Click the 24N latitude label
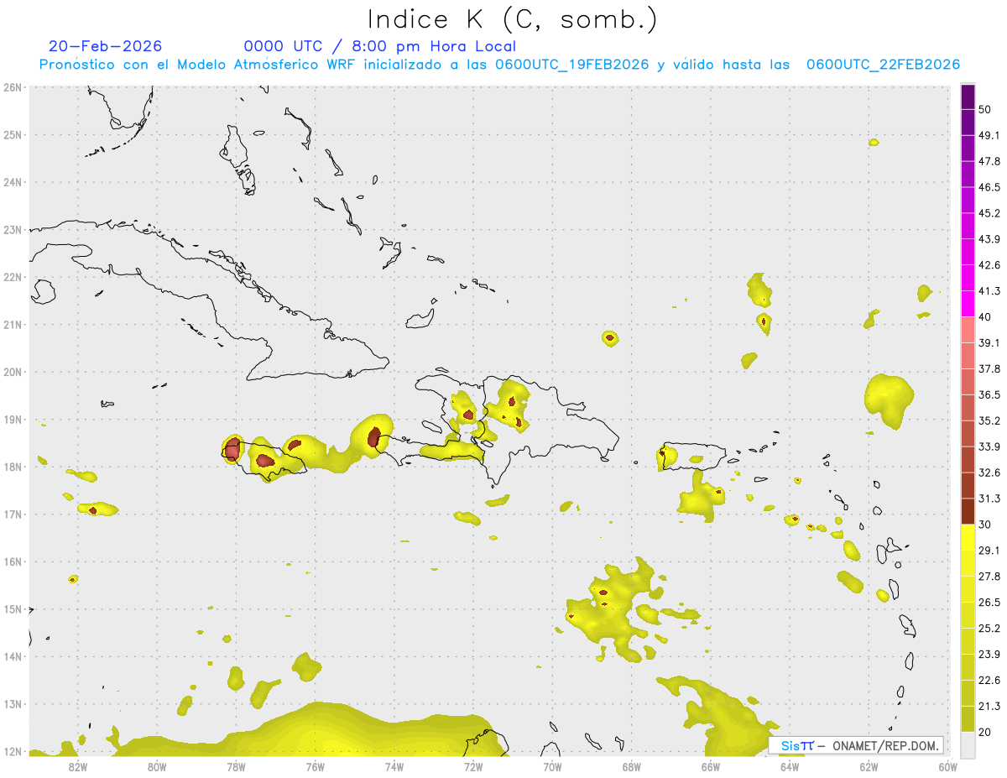1007x778 pixels. click(x=13, y=182)
